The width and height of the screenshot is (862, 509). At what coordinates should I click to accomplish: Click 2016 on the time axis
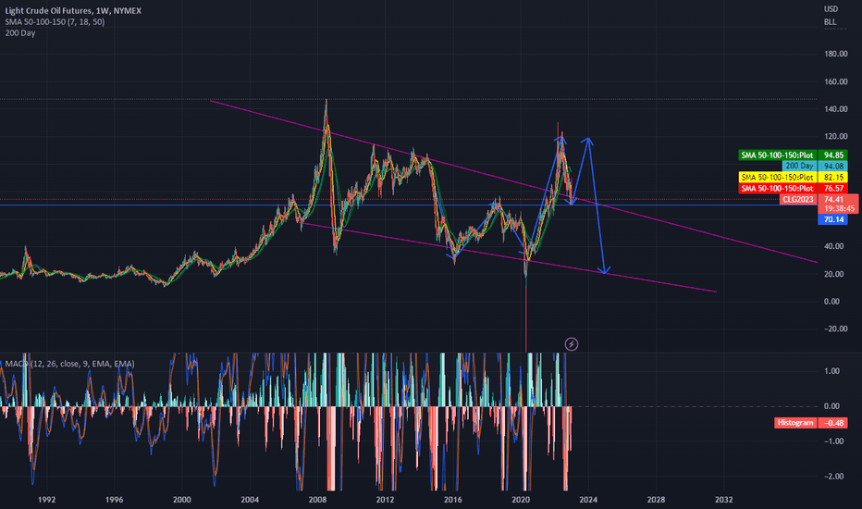(x=452, y=500)
